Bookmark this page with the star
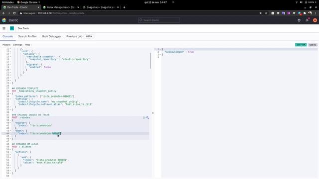This screenshot has height=179, width=319. [266, 13]
